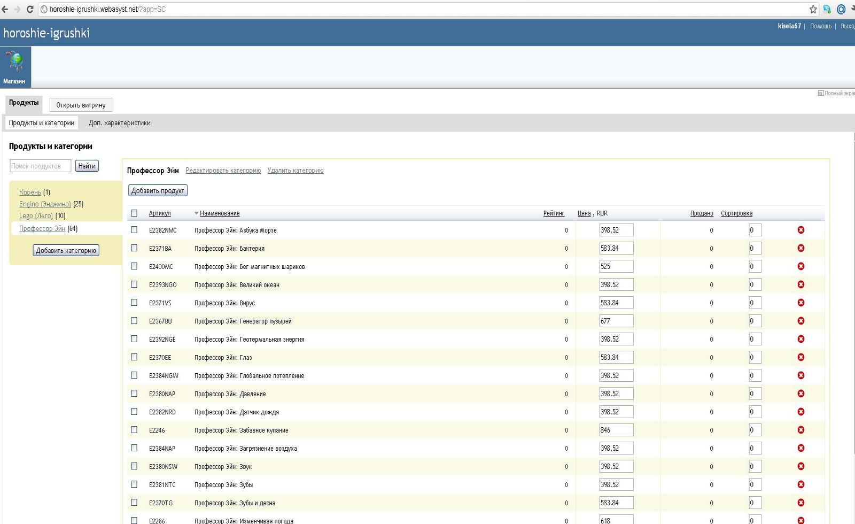Delete Зубы и десна with red X

(800, 503)
